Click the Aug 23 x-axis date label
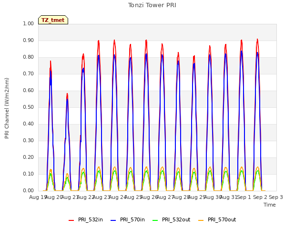Screen dimensions: 305x229 pyautogui.click(x=102, y=197)
